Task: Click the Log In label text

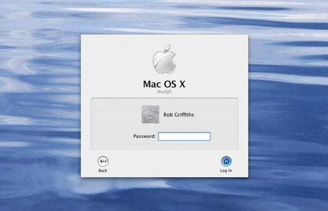Action: [x=226, y=171]
